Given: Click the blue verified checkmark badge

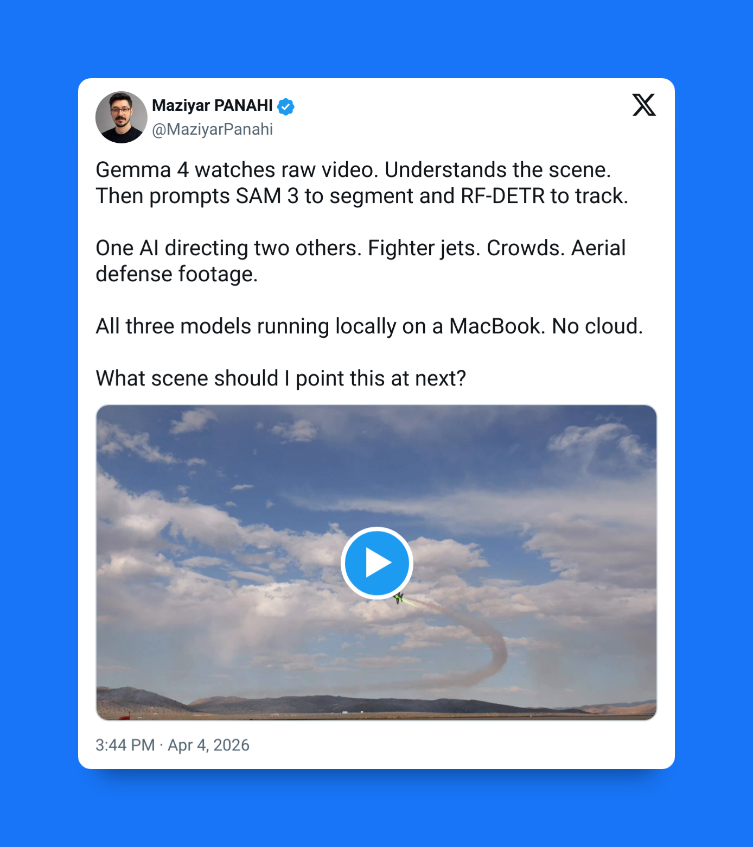Looking at the screenshot, I should pos(286,106).
